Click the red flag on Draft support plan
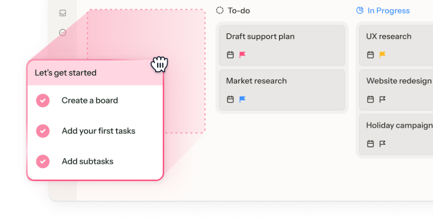The height and width of the screenshot is (220, 433). pyautogui.click(x=243, y=55)
